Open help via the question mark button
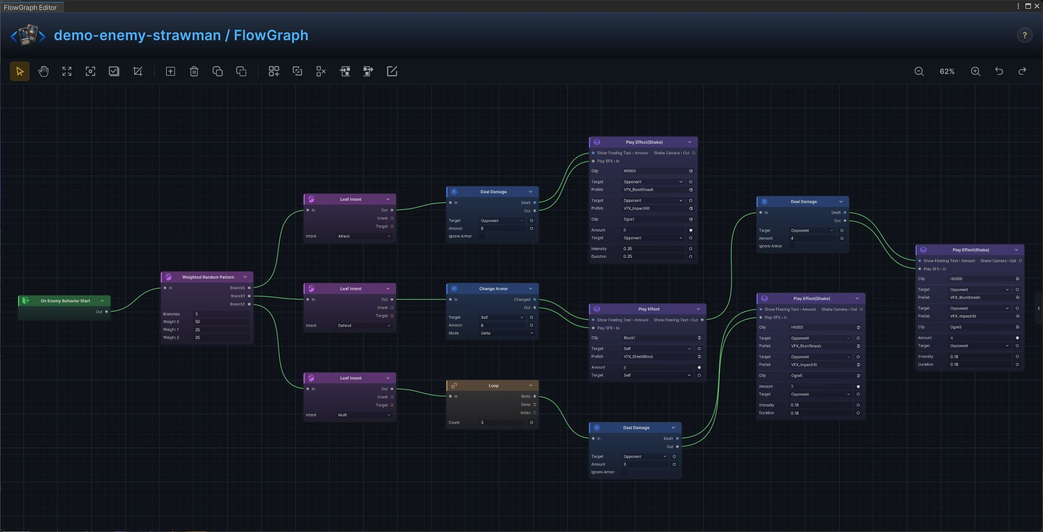This screenshot has height=532, width=1043. [1024, 35]
